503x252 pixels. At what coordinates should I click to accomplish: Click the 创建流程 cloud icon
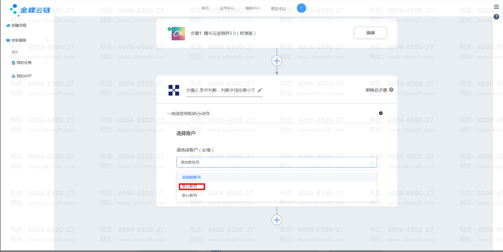coord(8,26)
